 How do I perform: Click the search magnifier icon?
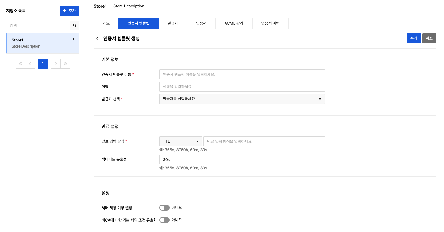75,26
